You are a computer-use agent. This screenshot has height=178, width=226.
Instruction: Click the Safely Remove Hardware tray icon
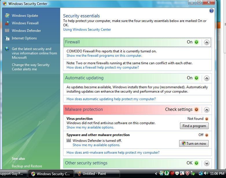tap(193, 173)
